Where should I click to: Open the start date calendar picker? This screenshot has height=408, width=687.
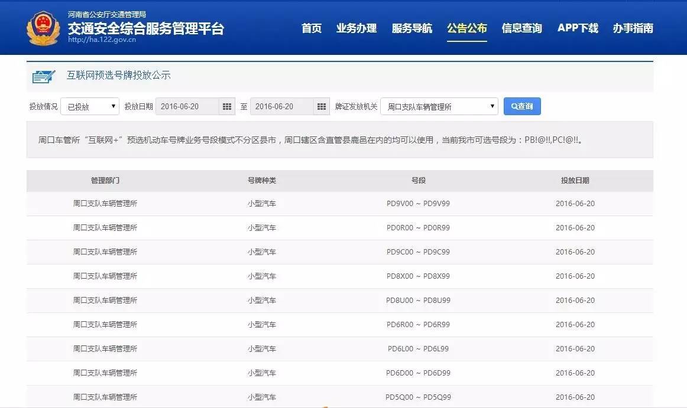point(226,106)
